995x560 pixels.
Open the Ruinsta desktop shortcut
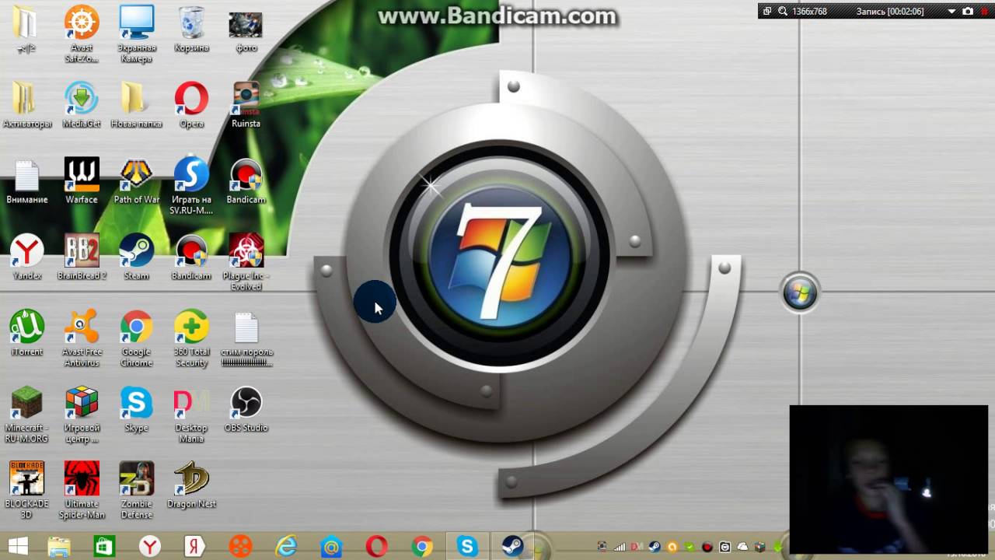tap(246, 105)
